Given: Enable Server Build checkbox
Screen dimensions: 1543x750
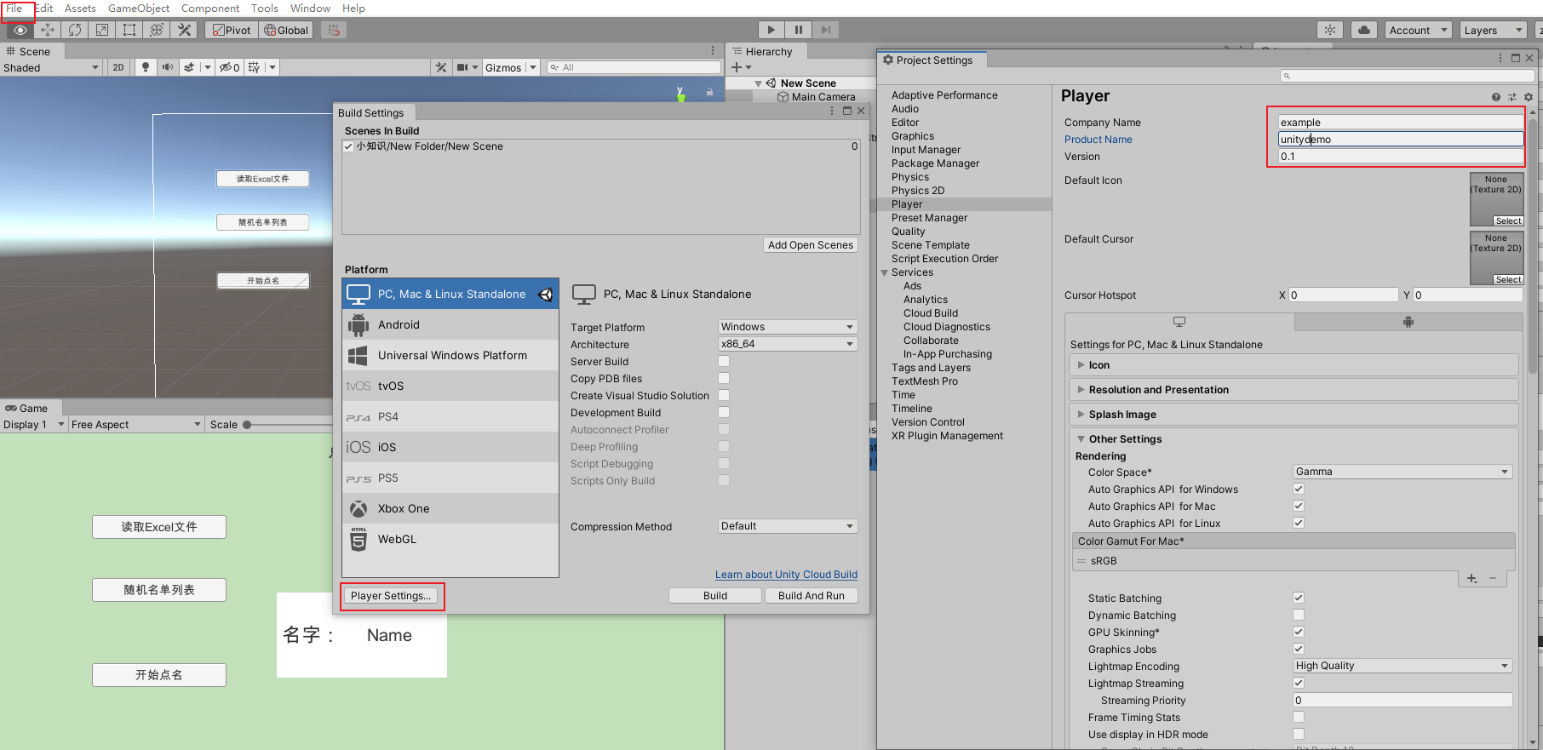Looking at the screenshot, I should [x=724, y=361].
